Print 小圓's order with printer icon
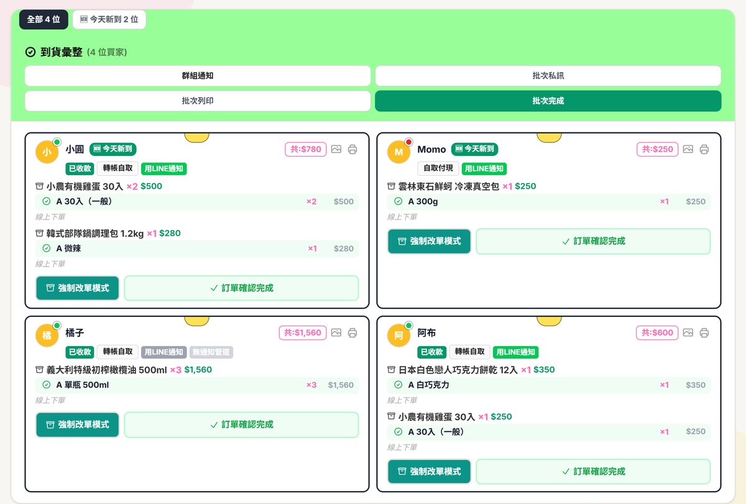746x504 pixels. (x=352, y=149)
